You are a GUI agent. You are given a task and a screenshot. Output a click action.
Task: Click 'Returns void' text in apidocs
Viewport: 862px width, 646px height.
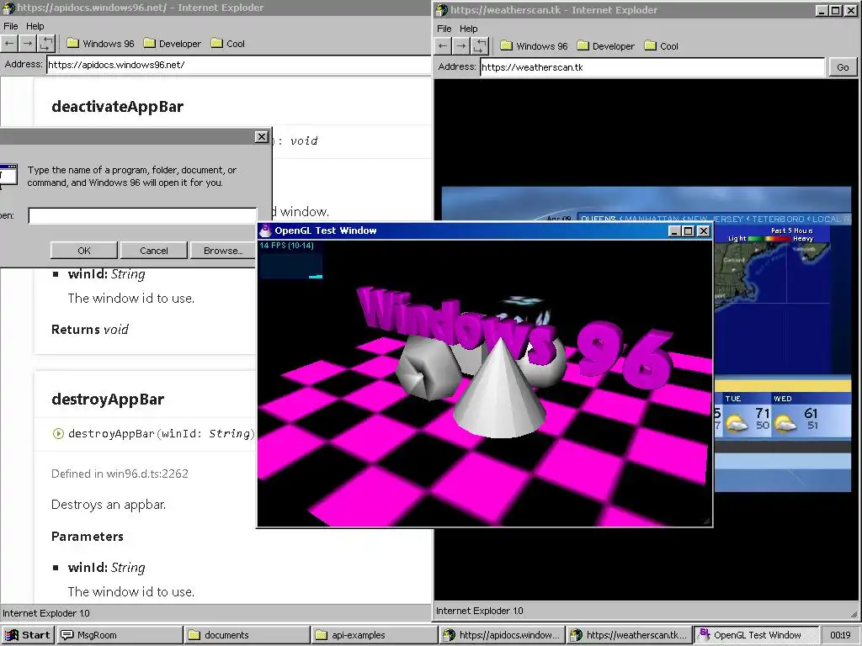[x=89, y=330]
